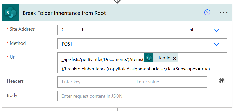
Task: Click the arrow connector above the action
Action: [x=117, y=2]
